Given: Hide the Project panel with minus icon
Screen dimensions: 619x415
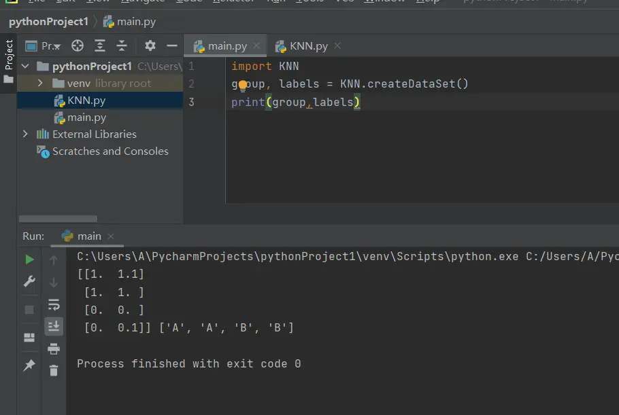Looking at the screenshot, I should [x=171, y=46].
